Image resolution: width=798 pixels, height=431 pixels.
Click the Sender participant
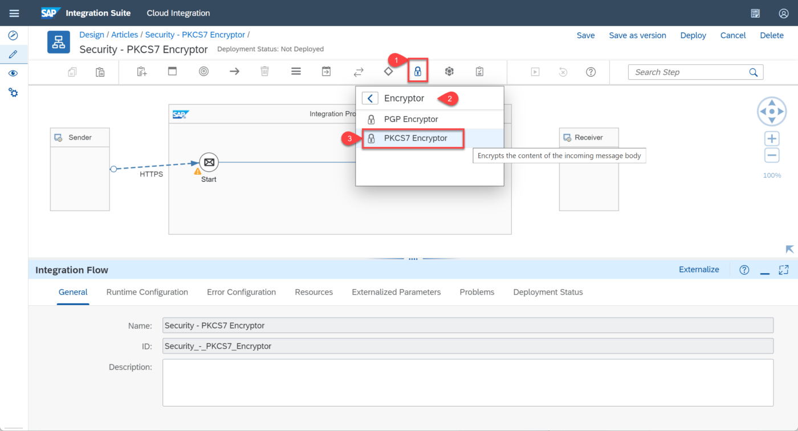point(80,169)
